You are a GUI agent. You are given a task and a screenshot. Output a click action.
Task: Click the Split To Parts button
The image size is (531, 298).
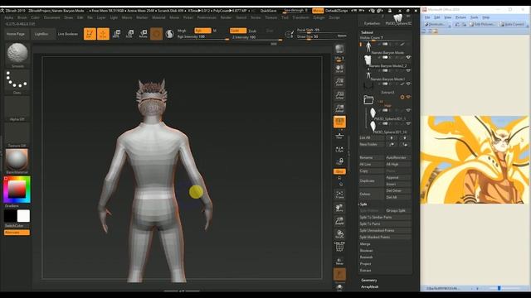point(385,223)
